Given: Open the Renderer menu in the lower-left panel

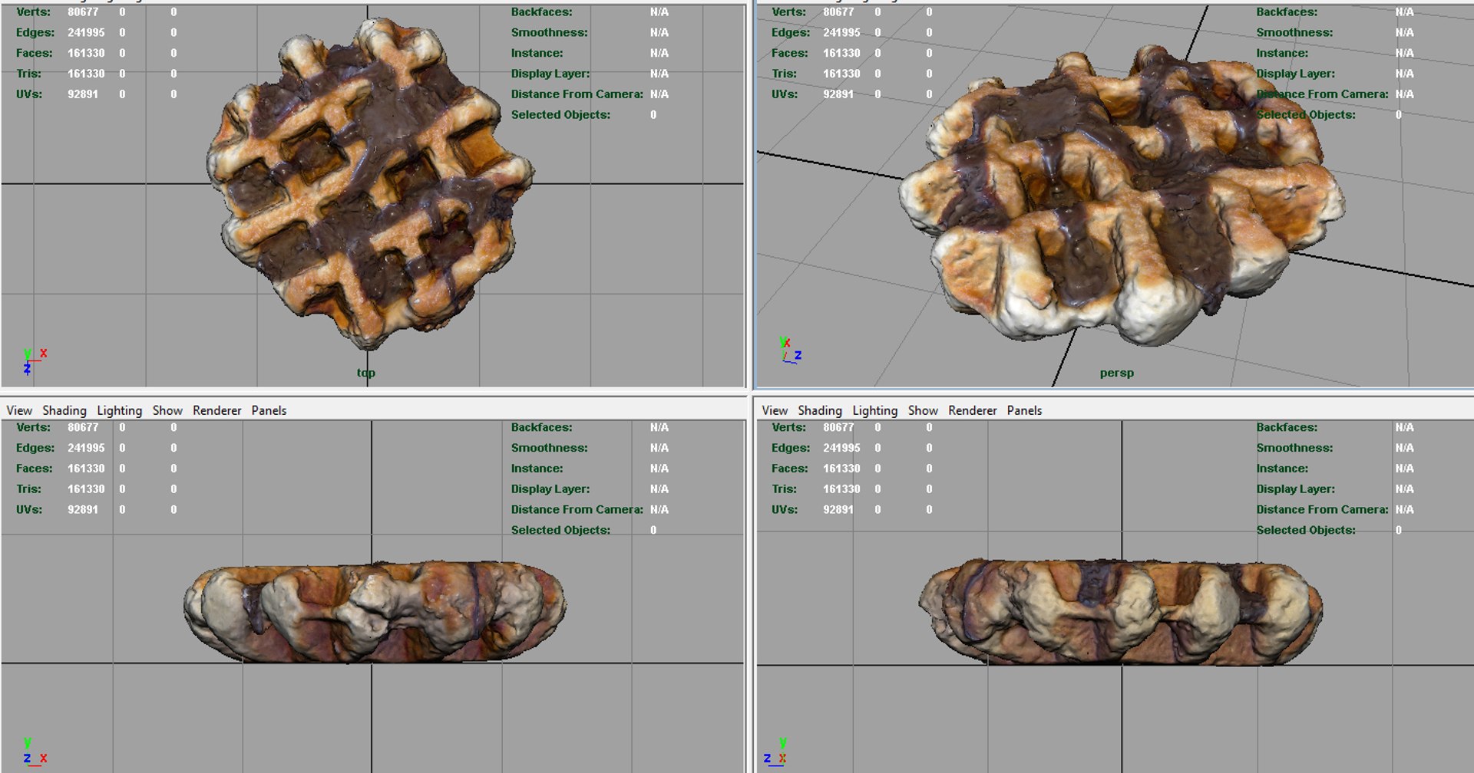Looking at the screenshot, I should [x=217, y=410].
